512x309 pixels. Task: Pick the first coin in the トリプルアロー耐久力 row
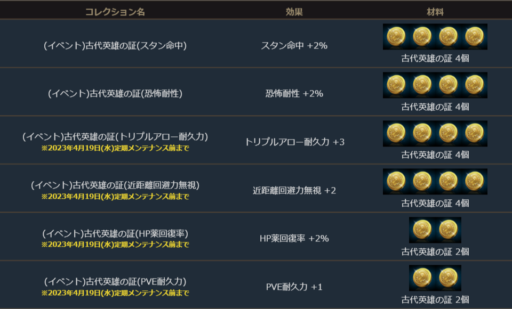[396, 133]
